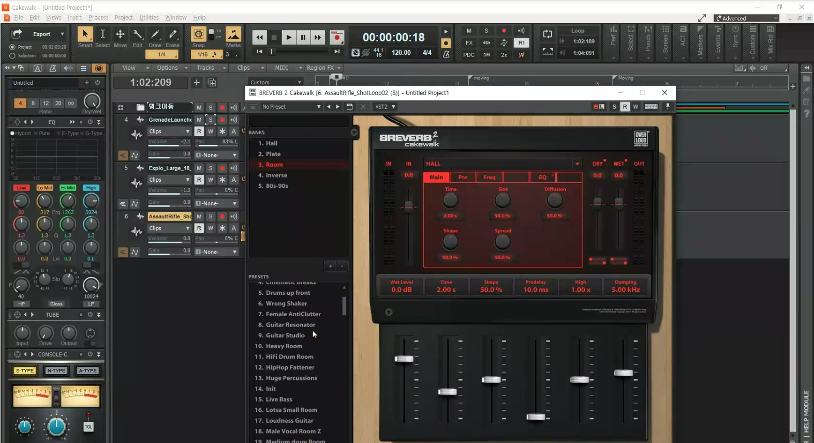
Task: Switch console emulation to N-TYPE
Action: point(56,371)
